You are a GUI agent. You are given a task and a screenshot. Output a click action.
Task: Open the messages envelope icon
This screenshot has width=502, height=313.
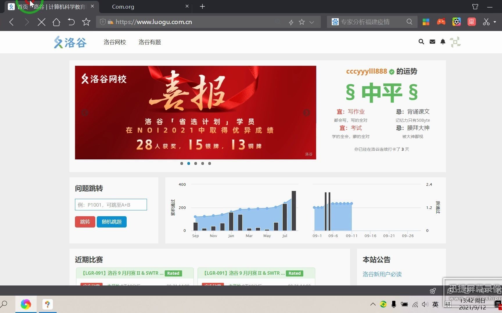point(432,42)
